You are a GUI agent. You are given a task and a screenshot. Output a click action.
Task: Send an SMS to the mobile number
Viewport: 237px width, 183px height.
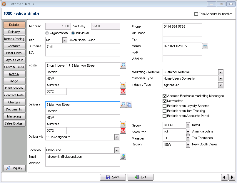(205, 46)
